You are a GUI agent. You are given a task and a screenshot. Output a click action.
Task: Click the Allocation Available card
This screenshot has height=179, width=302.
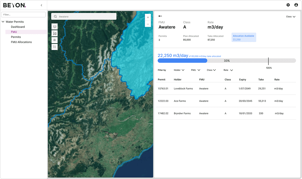pos(244,37)
